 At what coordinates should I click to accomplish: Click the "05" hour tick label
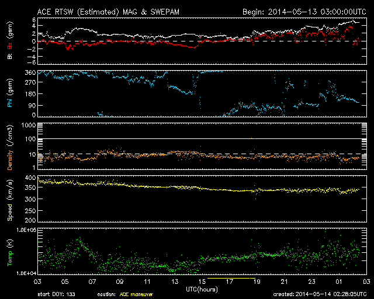tap(65, 282)
